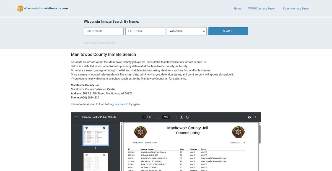Open County Inmate Search
The image size is (332, 171).
(297, 9)
